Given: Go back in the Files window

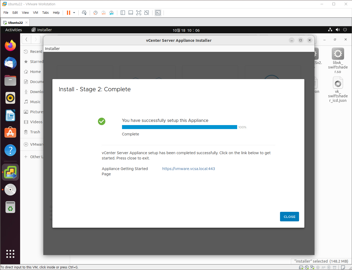Looking at the screenshot, I should click(26, 40).
